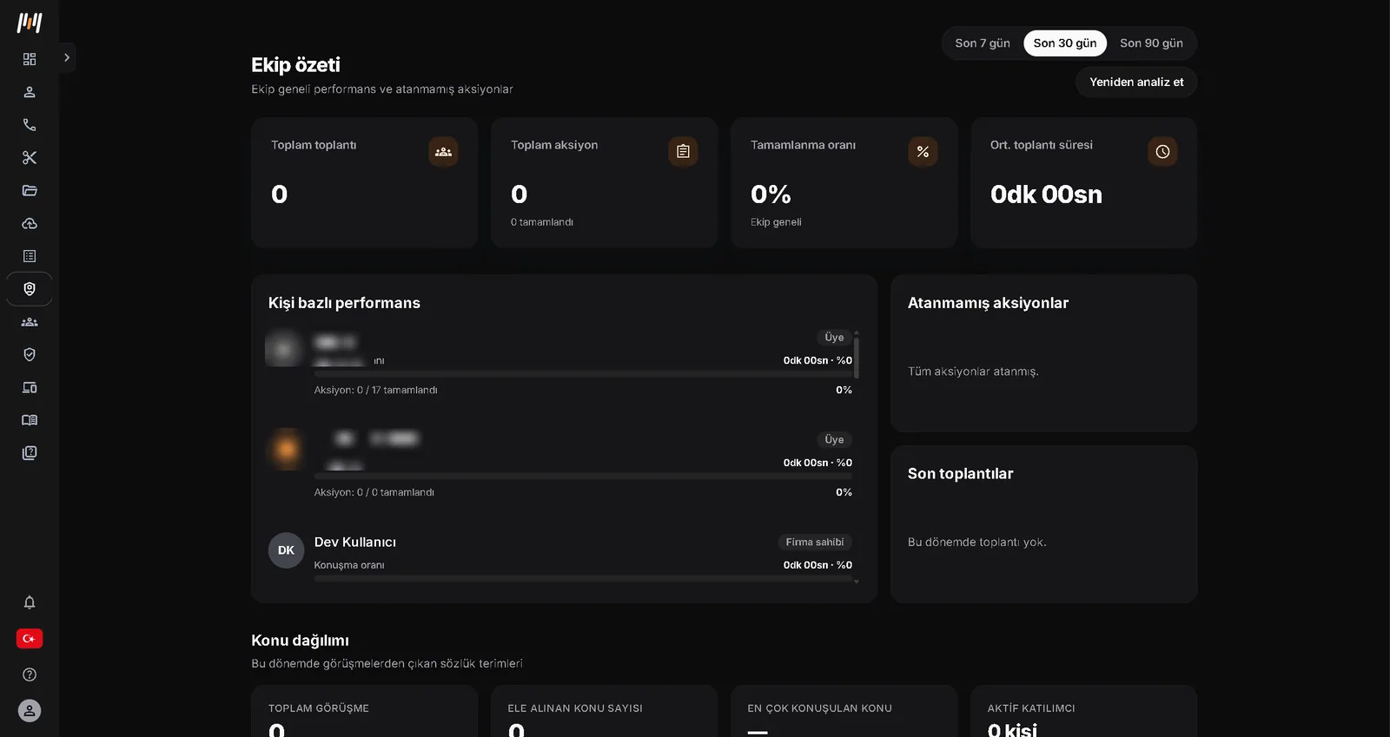Viewport: 1390px width, 737px height.
Task: Click the Ort. toplantı süresi clock icon
Action: 1162,152
